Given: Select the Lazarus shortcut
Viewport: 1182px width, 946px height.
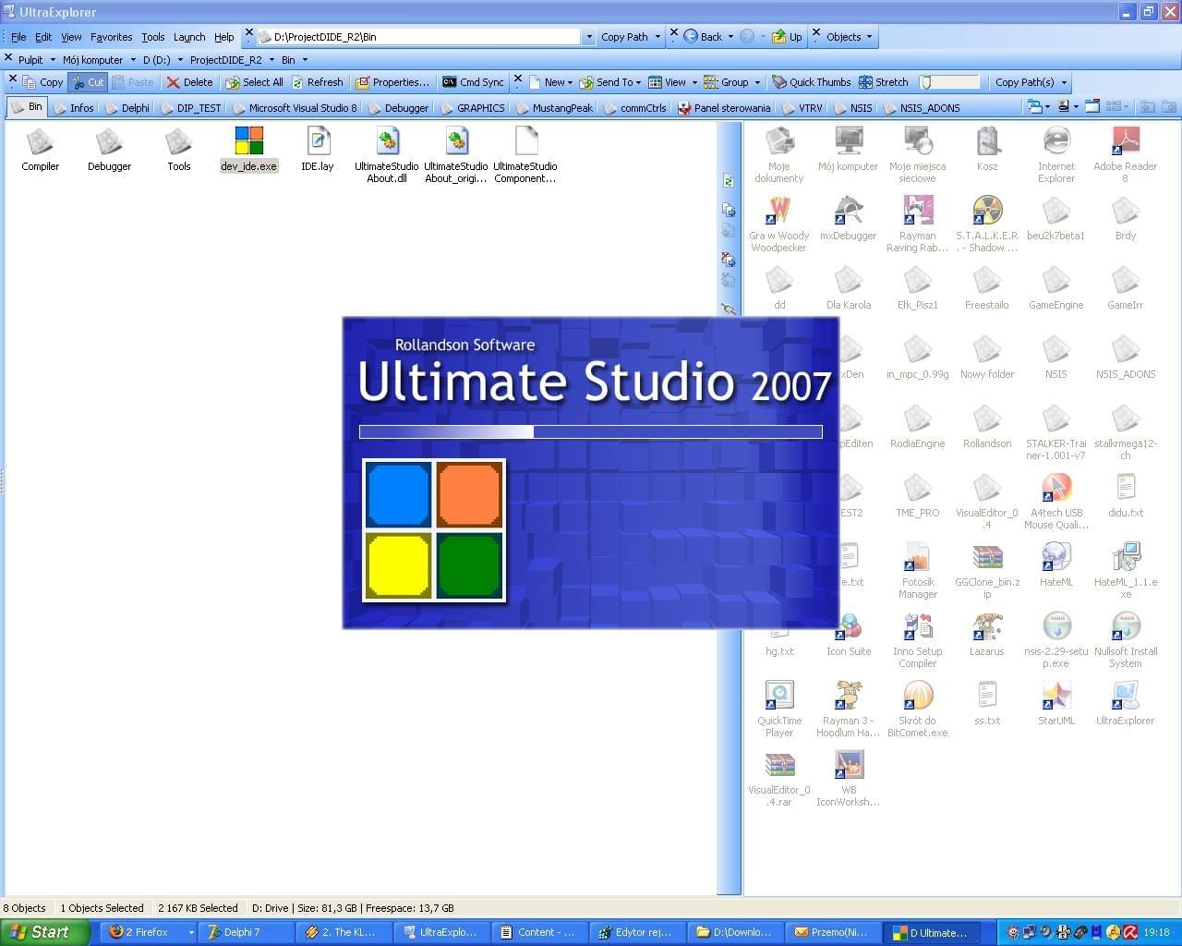Looking at the screenshot, I should click(987, 635).
